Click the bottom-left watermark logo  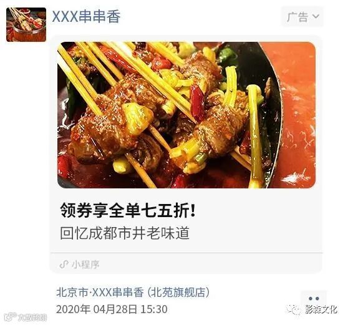[26, 317]
